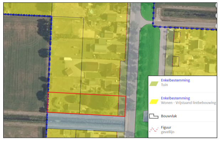Viewport: 220px width, 142px height.
Task: Click the 'gevellijn' legend sublabel
Action: (168, 132)
